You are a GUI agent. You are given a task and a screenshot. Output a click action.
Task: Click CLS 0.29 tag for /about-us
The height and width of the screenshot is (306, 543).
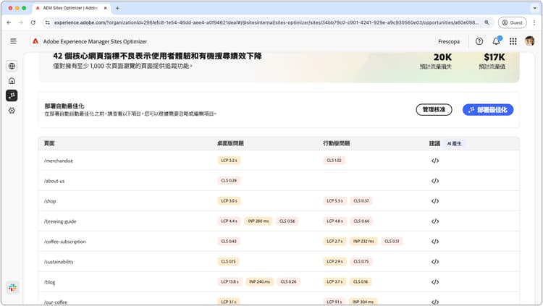[229, 181]
